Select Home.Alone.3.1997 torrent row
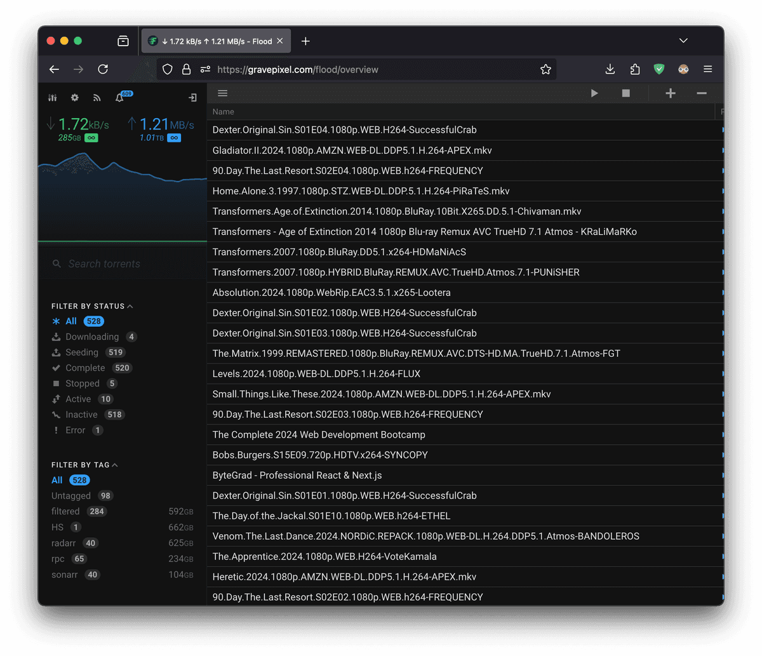 [x=465, y=191]
